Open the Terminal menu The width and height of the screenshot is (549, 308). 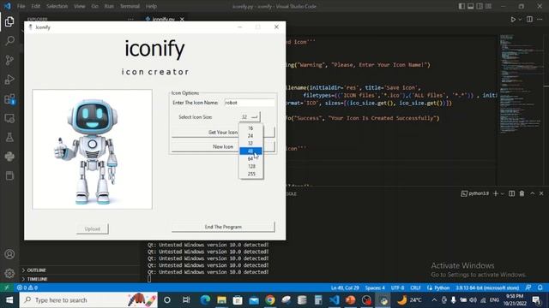(x=130, y=6)
